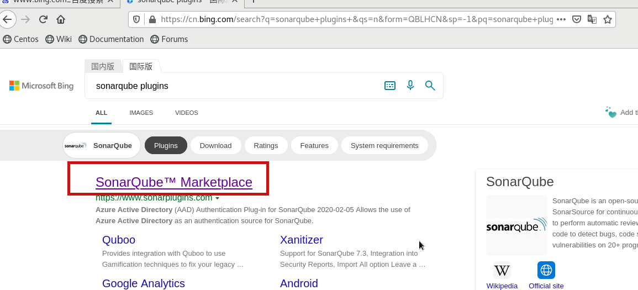638x290 pixels.
Task: Open the Google Analytics sublink
Action: point(144,283)
